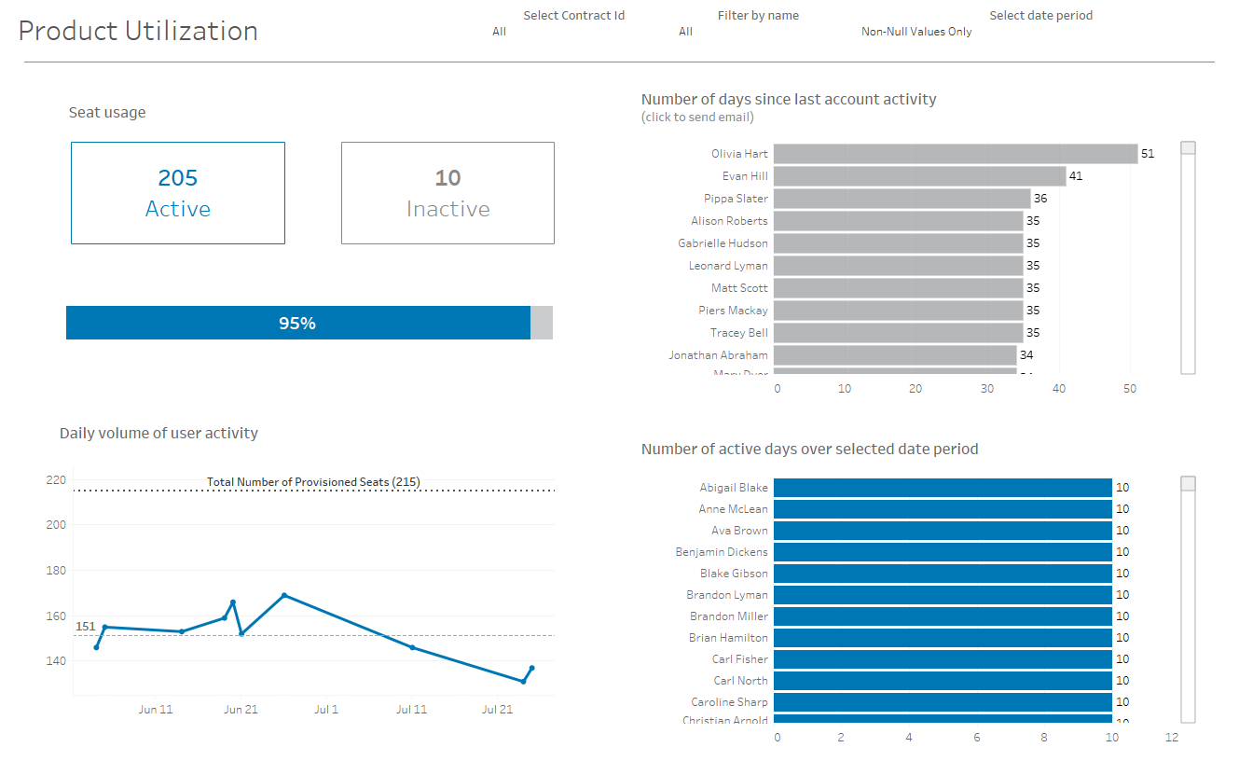This screenshot has height=775, width=1239.
Task: Click the highest peak point on activity line
Action: tap(284, 595)
